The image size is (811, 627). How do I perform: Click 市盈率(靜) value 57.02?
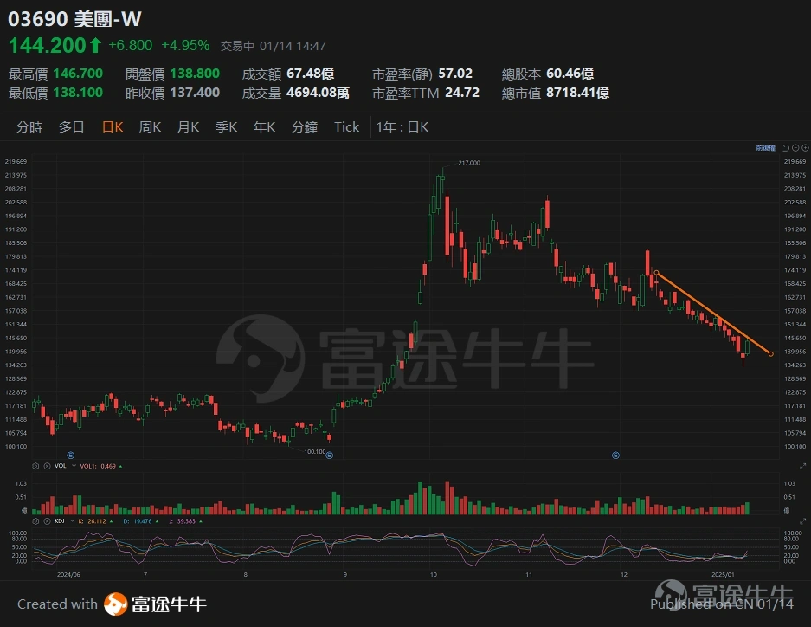click(455, 74)
